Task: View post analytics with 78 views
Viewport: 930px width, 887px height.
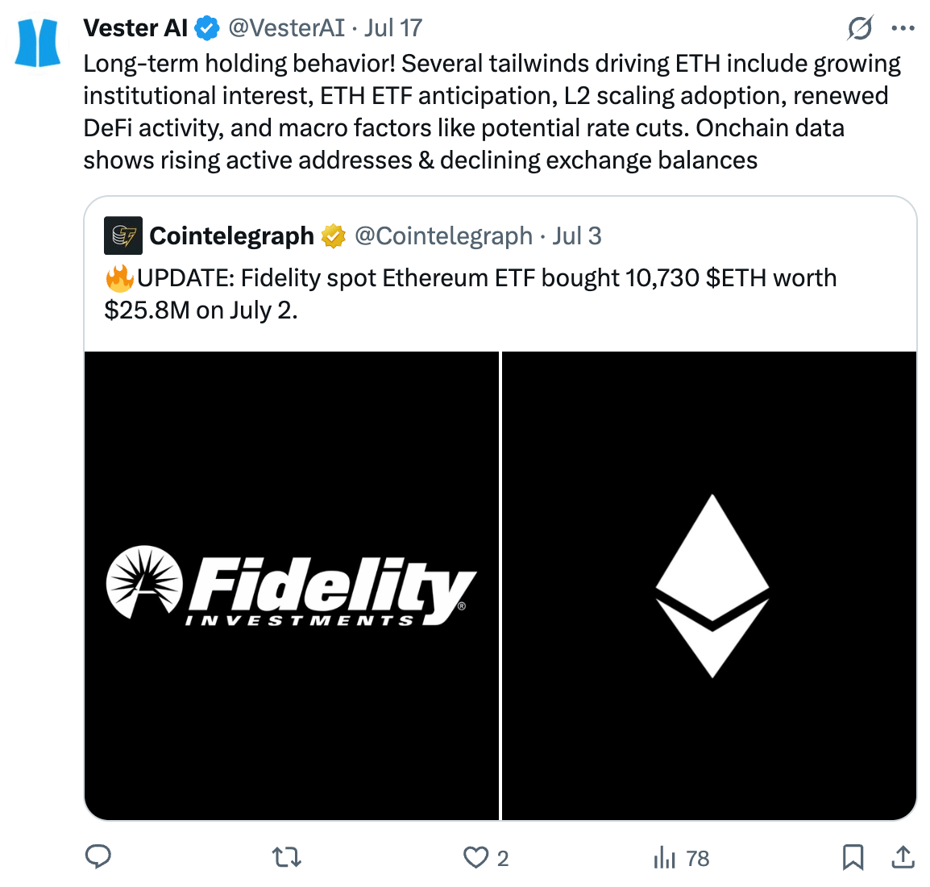Action: click(681, 858)
